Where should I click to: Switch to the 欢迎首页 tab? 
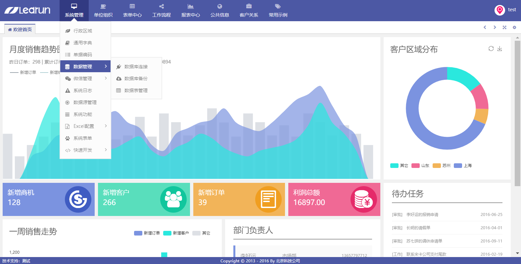[20, 29]
